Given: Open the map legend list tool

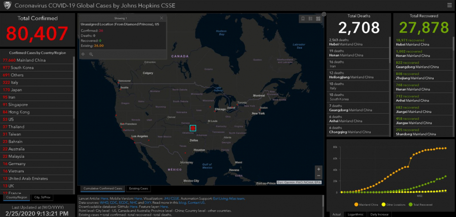Looking at the screenshot, I should click(x=311, y=19).
